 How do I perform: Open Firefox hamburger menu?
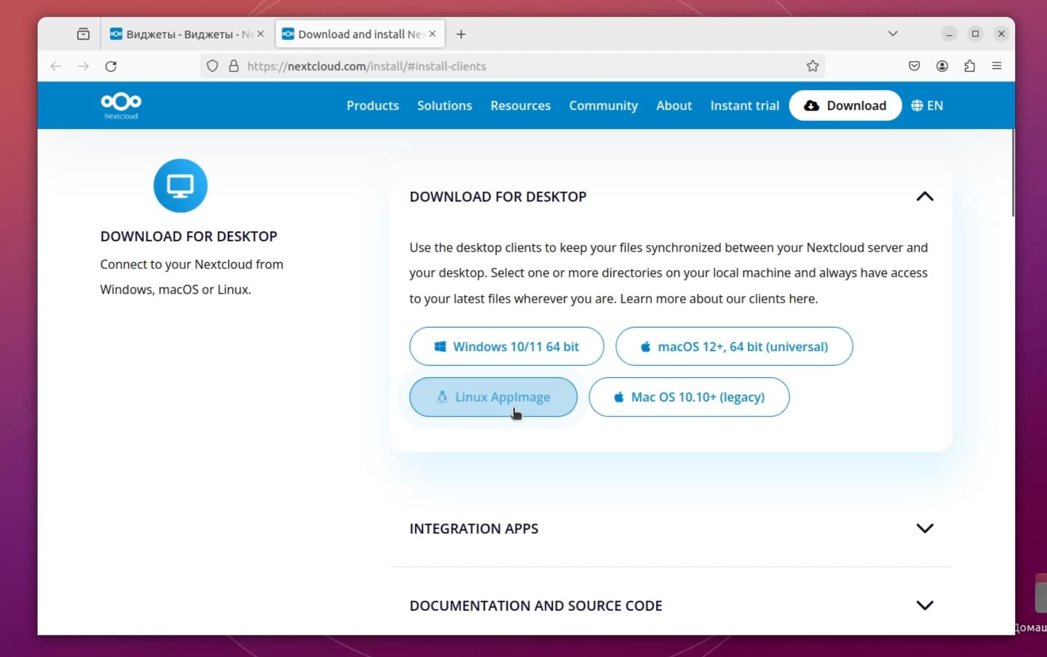click(x=997, y=66)
